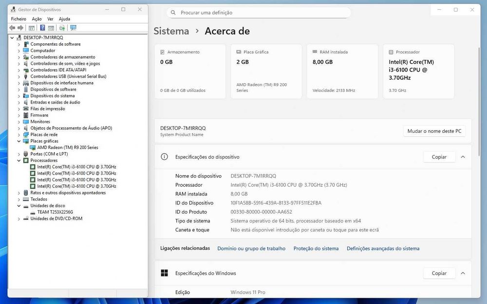Image resolution: width=487 pixels, height=304 pixels.
Task: Click the Filas de impressão printer icon
Action: tap(26, 108)
